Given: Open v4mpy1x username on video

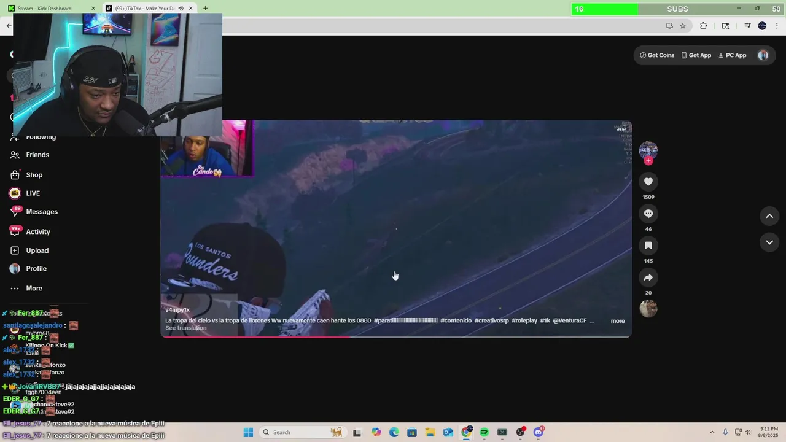Looking at the screenshot, I should point(177,310).
